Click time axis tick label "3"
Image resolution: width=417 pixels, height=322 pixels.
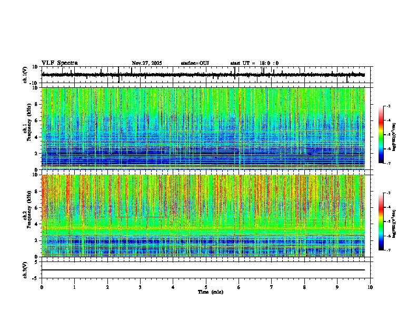(x=140, y=287)
